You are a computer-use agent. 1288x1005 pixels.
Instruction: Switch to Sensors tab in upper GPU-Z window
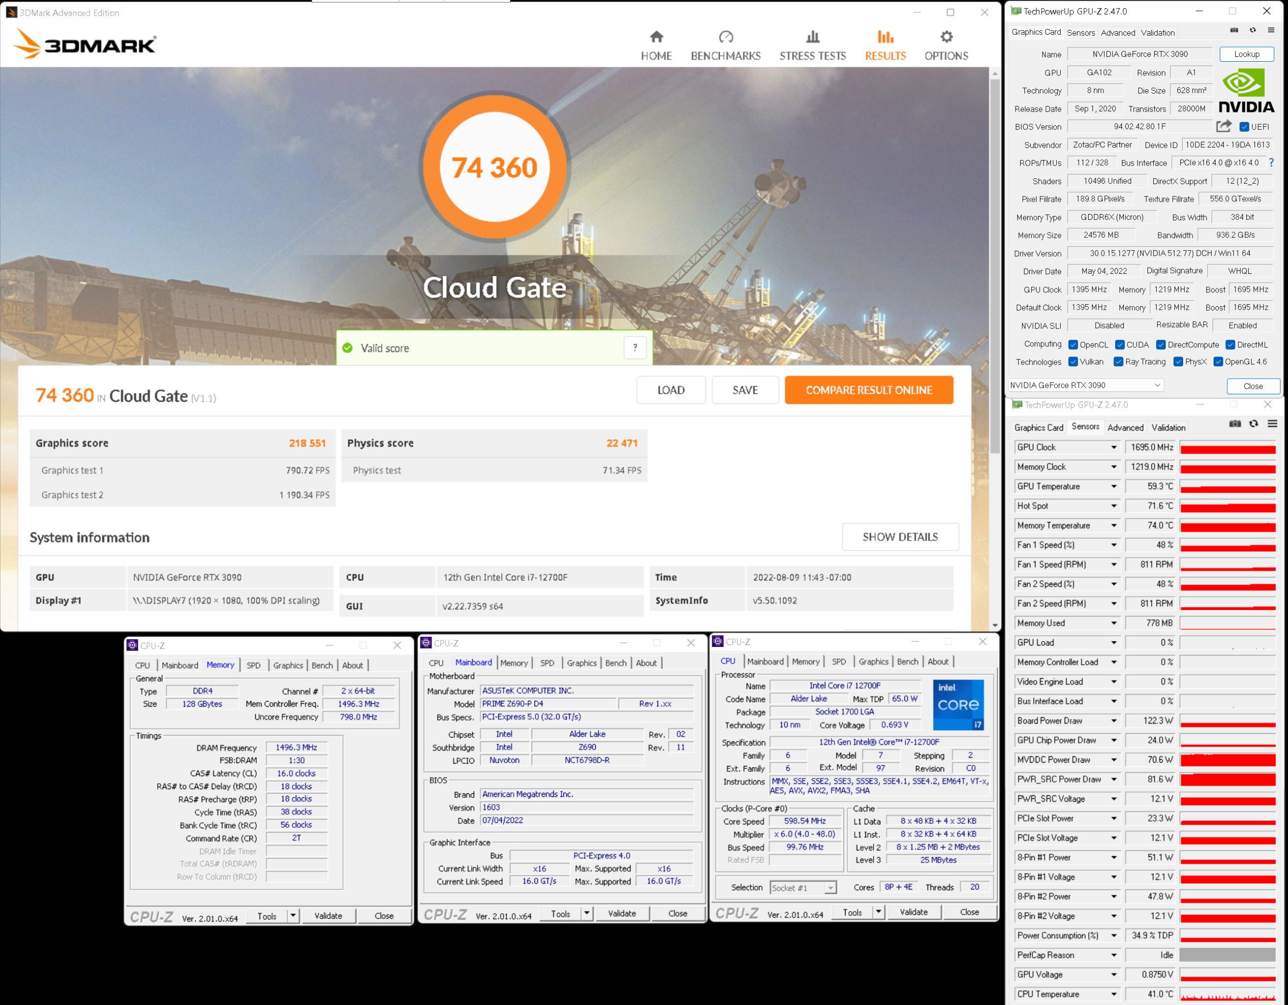coord(1081,33)
